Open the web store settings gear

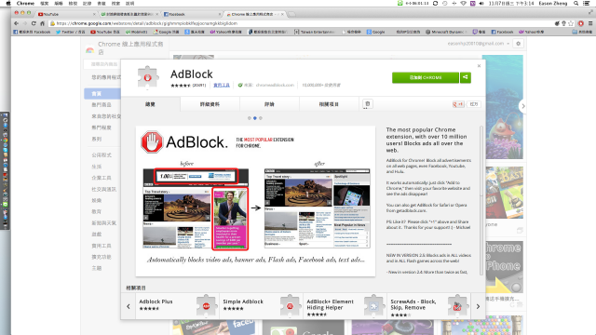pyautogui.click(x=518, y=44)
